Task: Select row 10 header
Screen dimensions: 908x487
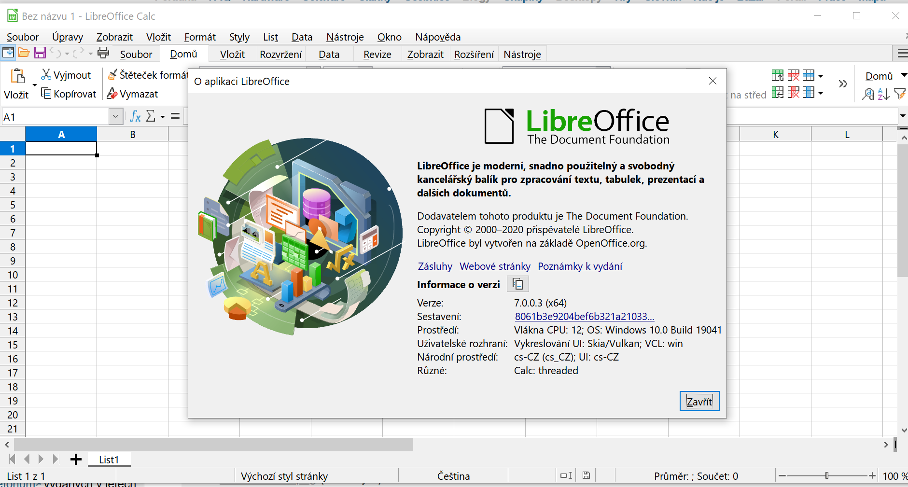Action: click(x=13, y=275)
